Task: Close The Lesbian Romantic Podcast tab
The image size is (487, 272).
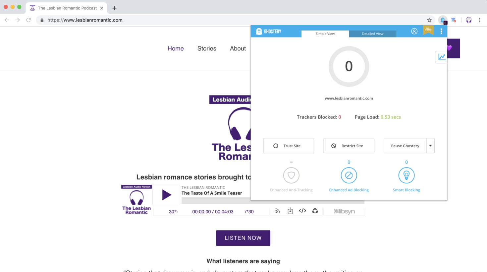Action: (x=102, y=8)
